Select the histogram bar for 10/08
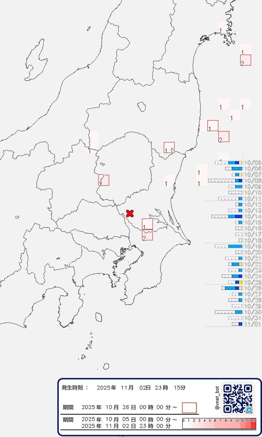This screenshot has height=437, width=262. (225, 180)
